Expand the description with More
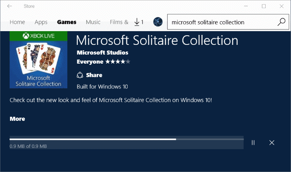The image size is (291, 172). 17,119
